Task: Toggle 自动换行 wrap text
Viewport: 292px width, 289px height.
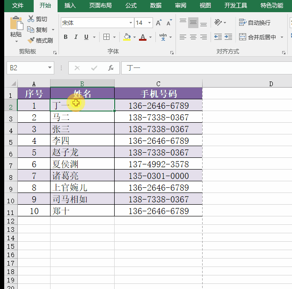Action: click(255, 22)
